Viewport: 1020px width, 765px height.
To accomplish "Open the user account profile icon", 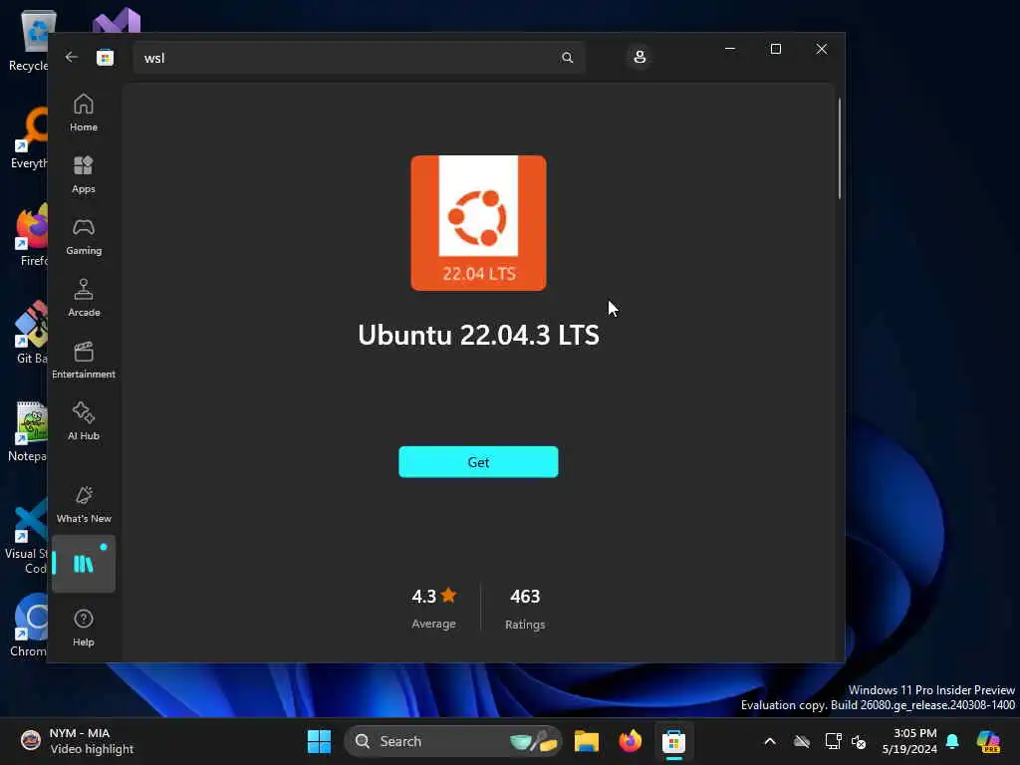I will (639, 57).
